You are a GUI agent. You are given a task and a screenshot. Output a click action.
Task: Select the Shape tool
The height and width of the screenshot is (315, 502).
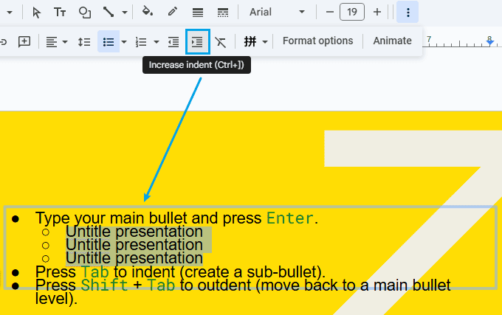(x=84, y=13)
